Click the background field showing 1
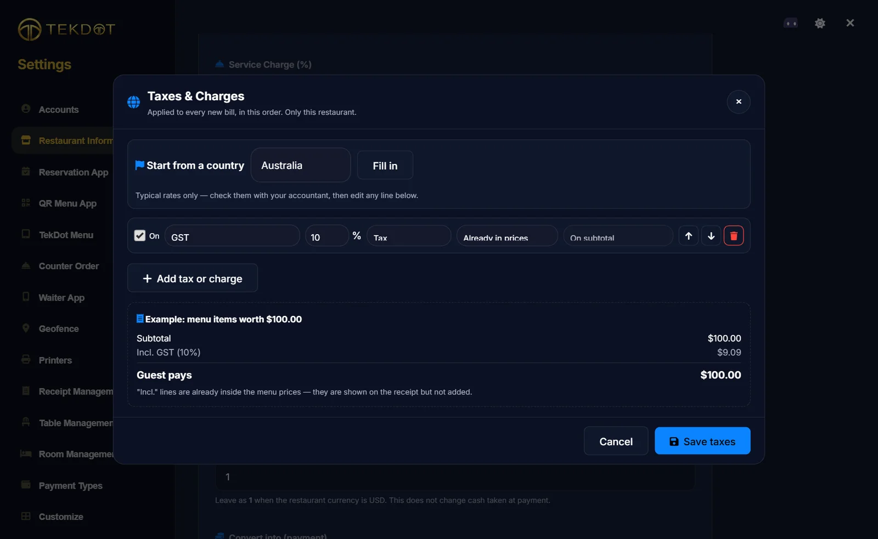The height and width of the screenshot is (539, 878). coord(455,477)
